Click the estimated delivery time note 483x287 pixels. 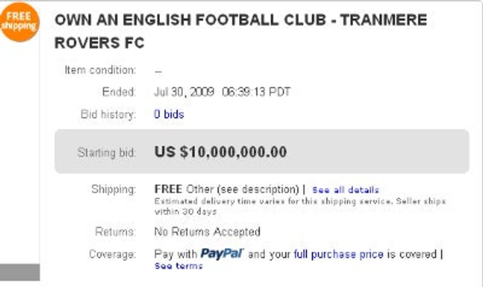click(x=300, y=206)
